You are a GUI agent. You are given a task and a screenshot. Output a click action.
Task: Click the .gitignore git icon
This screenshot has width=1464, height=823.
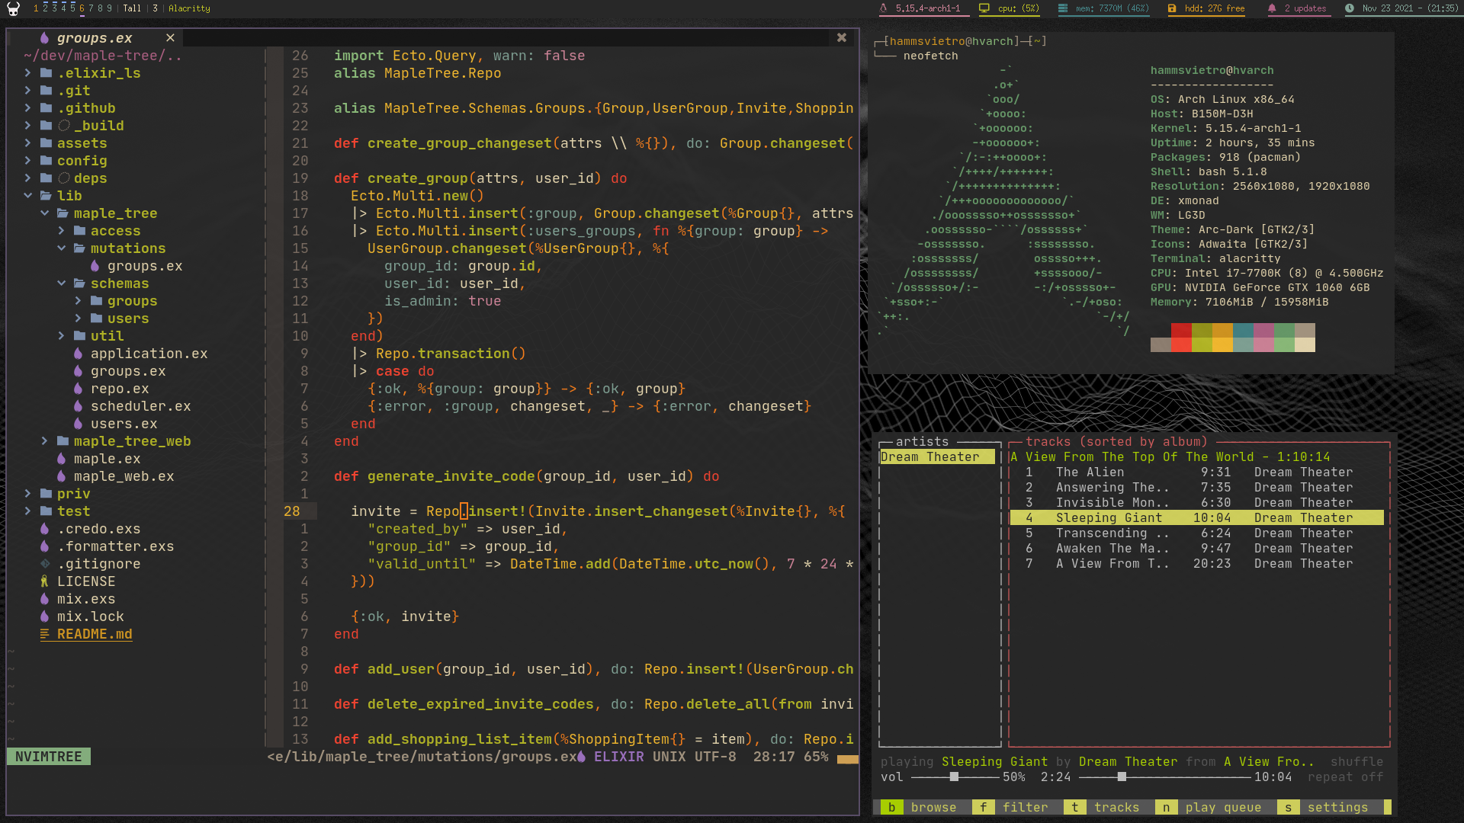[44, 564]
